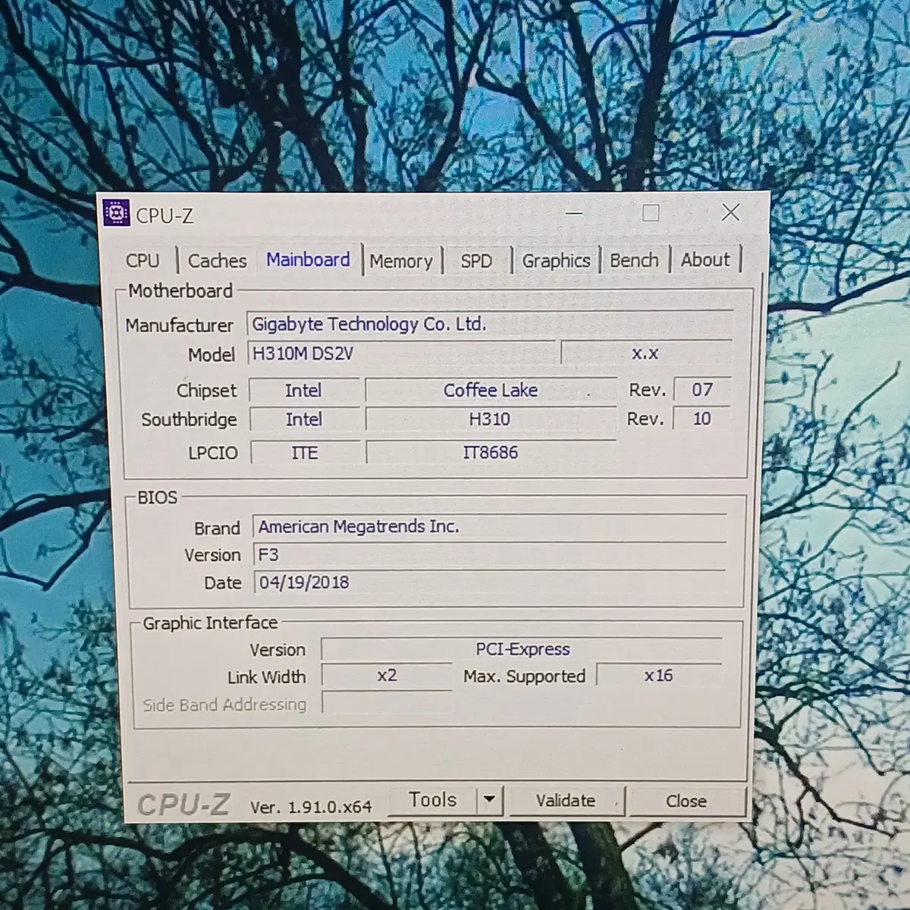910x910 pixels.
Task: Click the Ver. 1.91.0.x64 version text
Action: point(311,807)
